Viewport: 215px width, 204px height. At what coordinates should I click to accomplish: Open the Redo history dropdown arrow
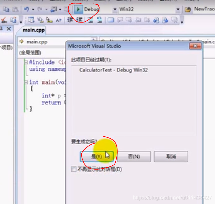point(46,9)
